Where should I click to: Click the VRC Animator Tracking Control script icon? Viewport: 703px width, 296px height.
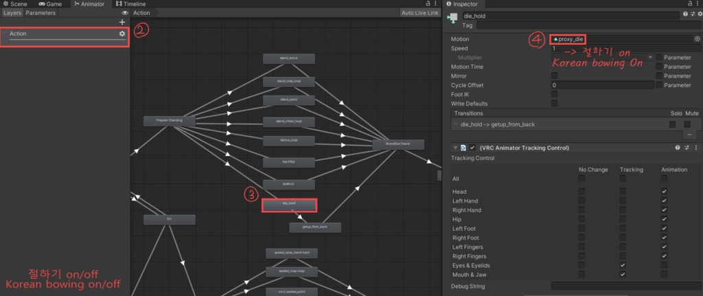tap(463, 148)
